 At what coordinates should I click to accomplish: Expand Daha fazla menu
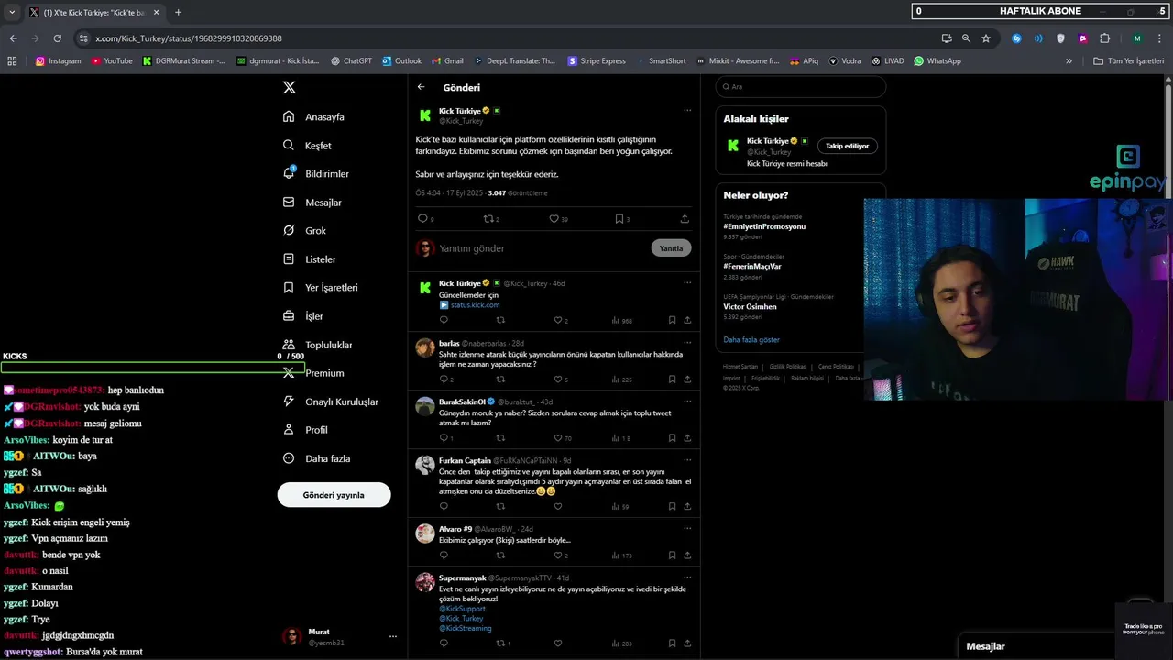pyautogui.click(x=316, y=458)
